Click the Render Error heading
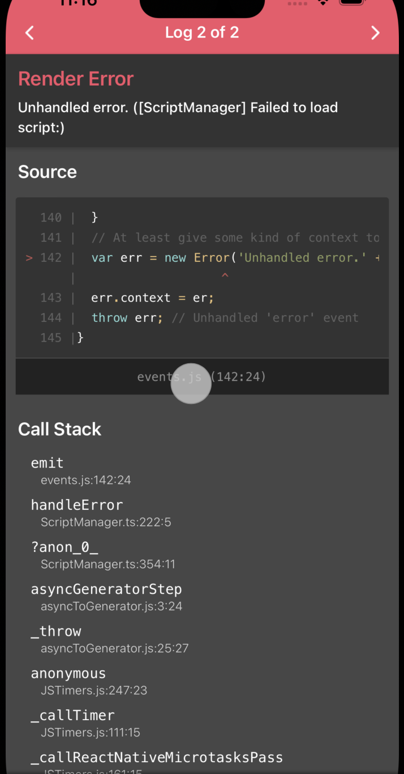Image resolution: width=404 pixels, height=774 pixels. (x=76, y=79)
